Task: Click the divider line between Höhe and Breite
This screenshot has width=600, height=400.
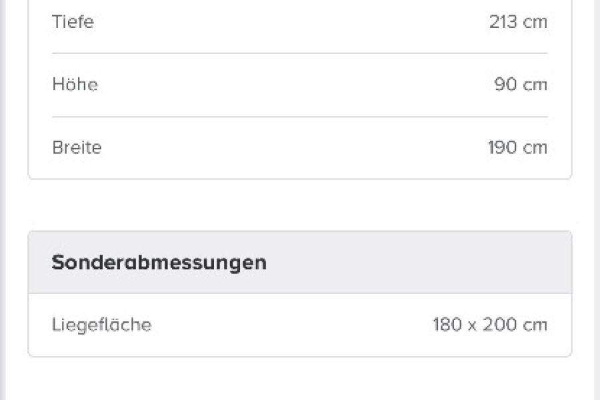Action: [300, 117]
